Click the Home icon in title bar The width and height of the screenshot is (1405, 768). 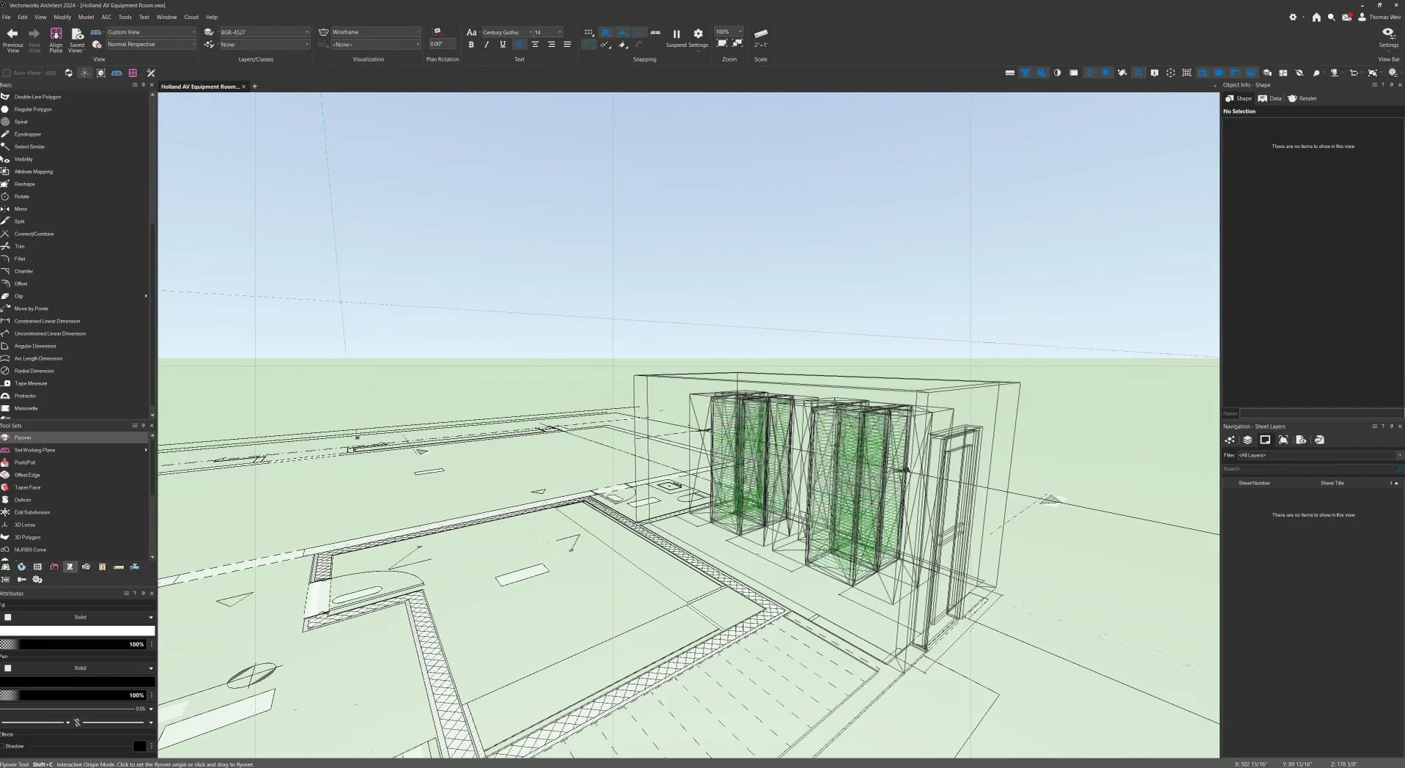click(x=1316, y=17)
